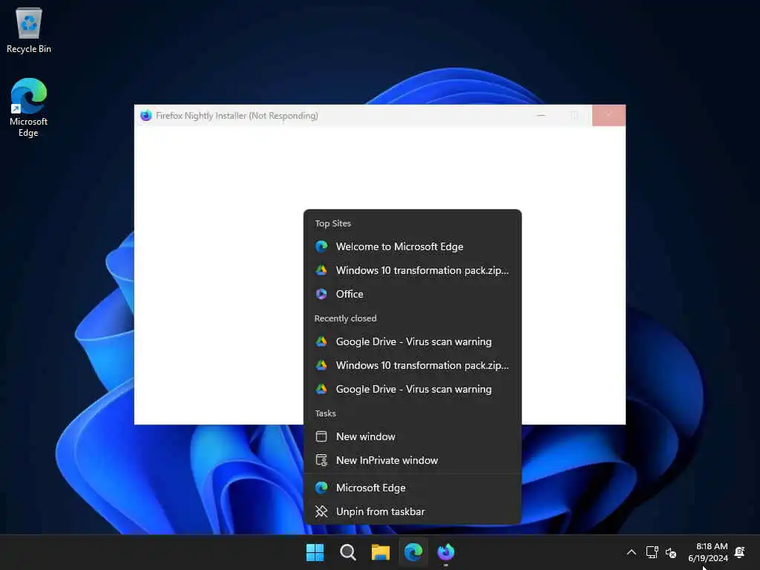This screenshot has width=760, height=570.
Task: Launch Microsoft Edge from jump list
Action: tap(413, 488)
